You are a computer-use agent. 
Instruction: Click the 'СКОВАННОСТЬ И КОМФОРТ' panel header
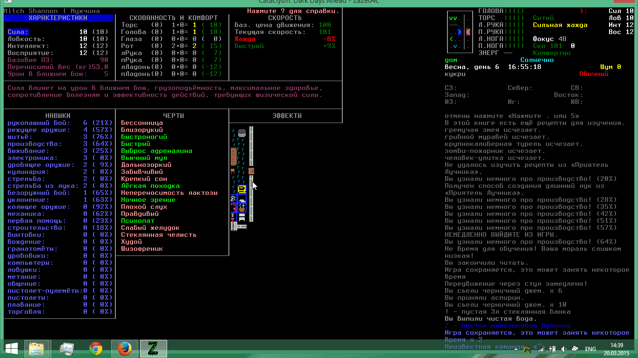click(x=173, y=18)
